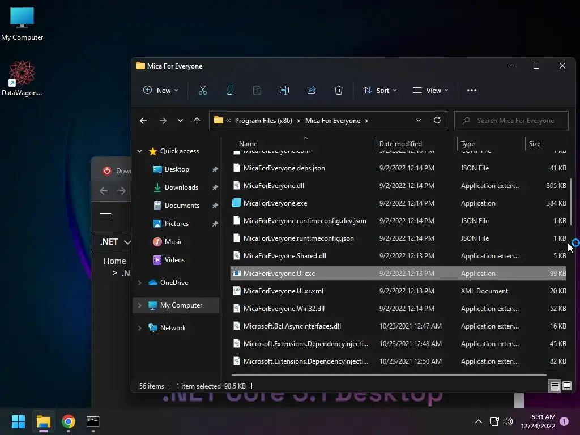The image size is (580, 435).
Task: Open the New item dropdown
Action: [x=161, y=90]
